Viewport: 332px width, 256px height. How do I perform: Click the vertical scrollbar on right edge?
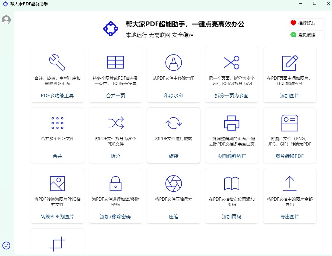[331, 137]
